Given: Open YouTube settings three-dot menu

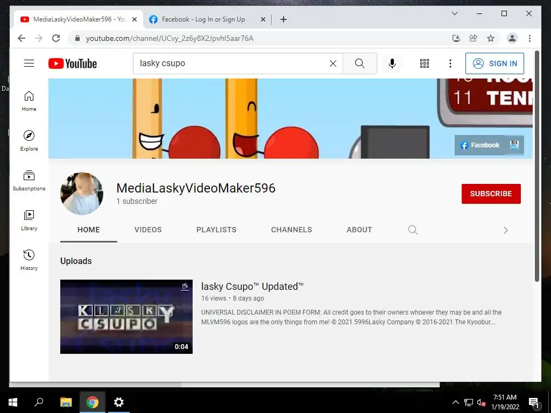Looking at the screenshot, I should [x=450, y=63].
